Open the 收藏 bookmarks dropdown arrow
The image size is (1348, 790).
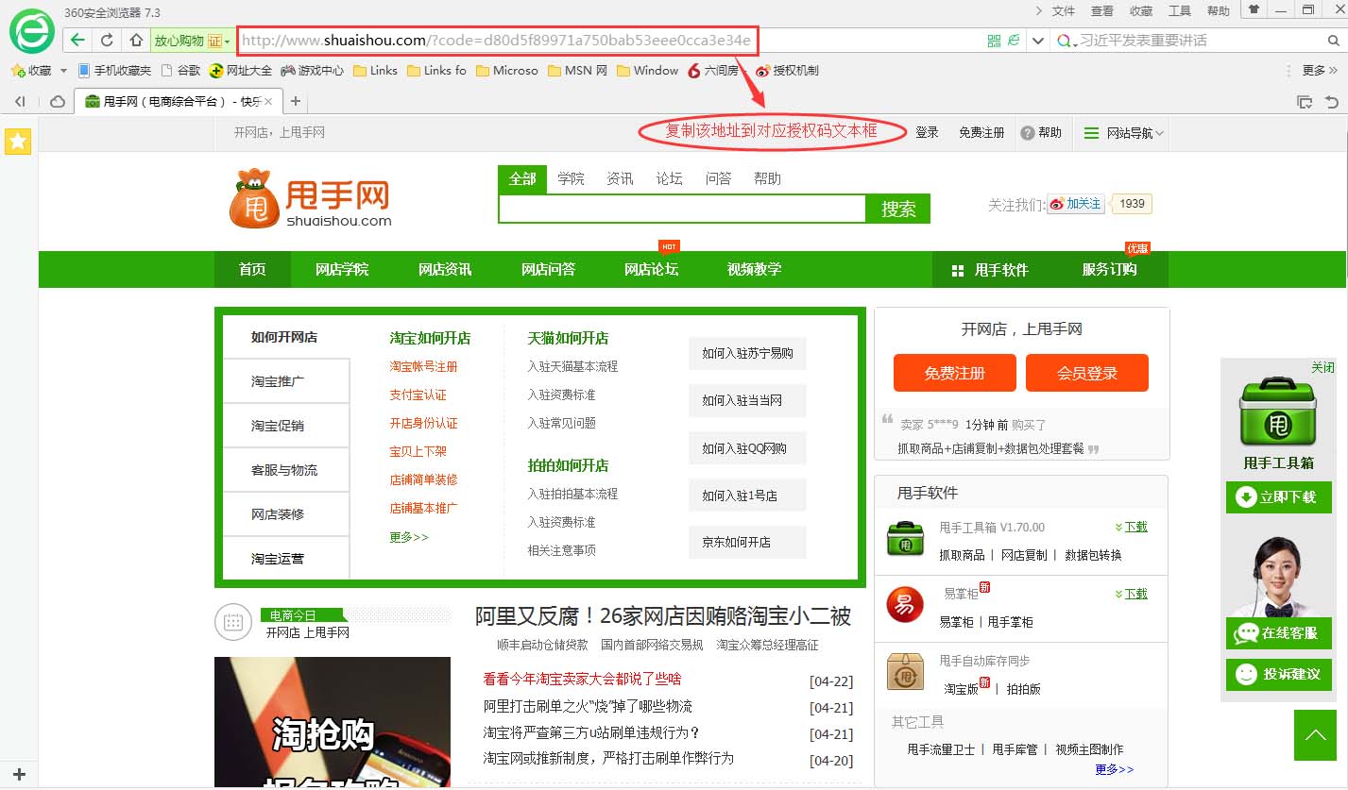(x=64, y=71)
